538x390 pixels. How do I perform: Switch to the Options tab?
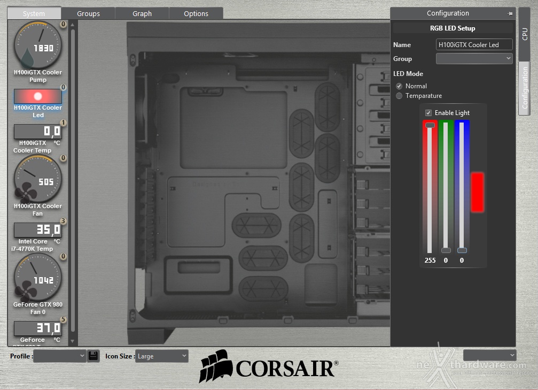(x=196, y=13)
